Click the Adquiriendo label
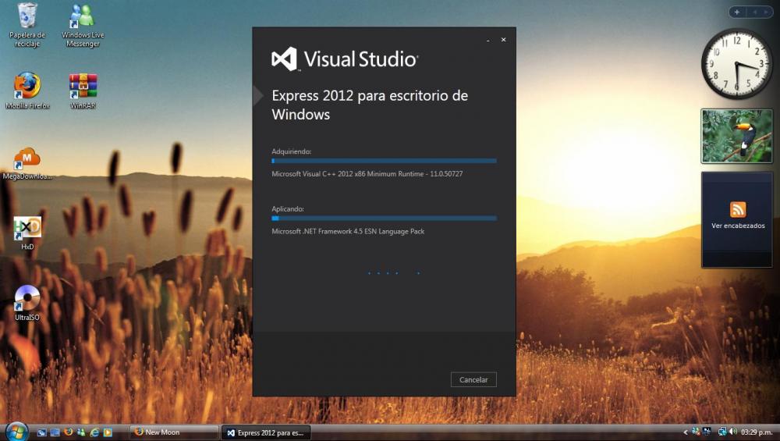Image resolution: width=780 pixels, height=441 pixels. pyautogui.click(x=292, y=151)
